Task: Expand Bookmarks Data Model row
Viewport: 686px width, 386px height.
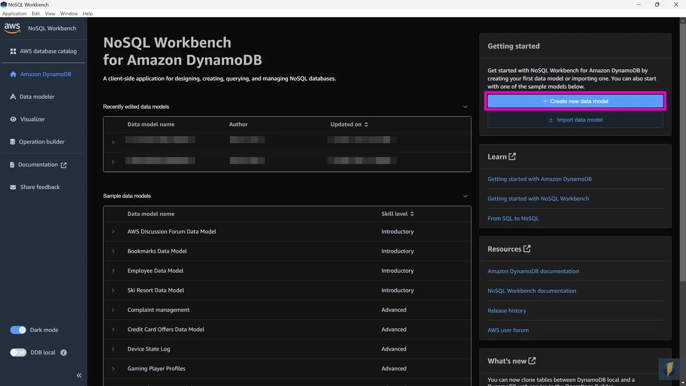Action: 113,251
